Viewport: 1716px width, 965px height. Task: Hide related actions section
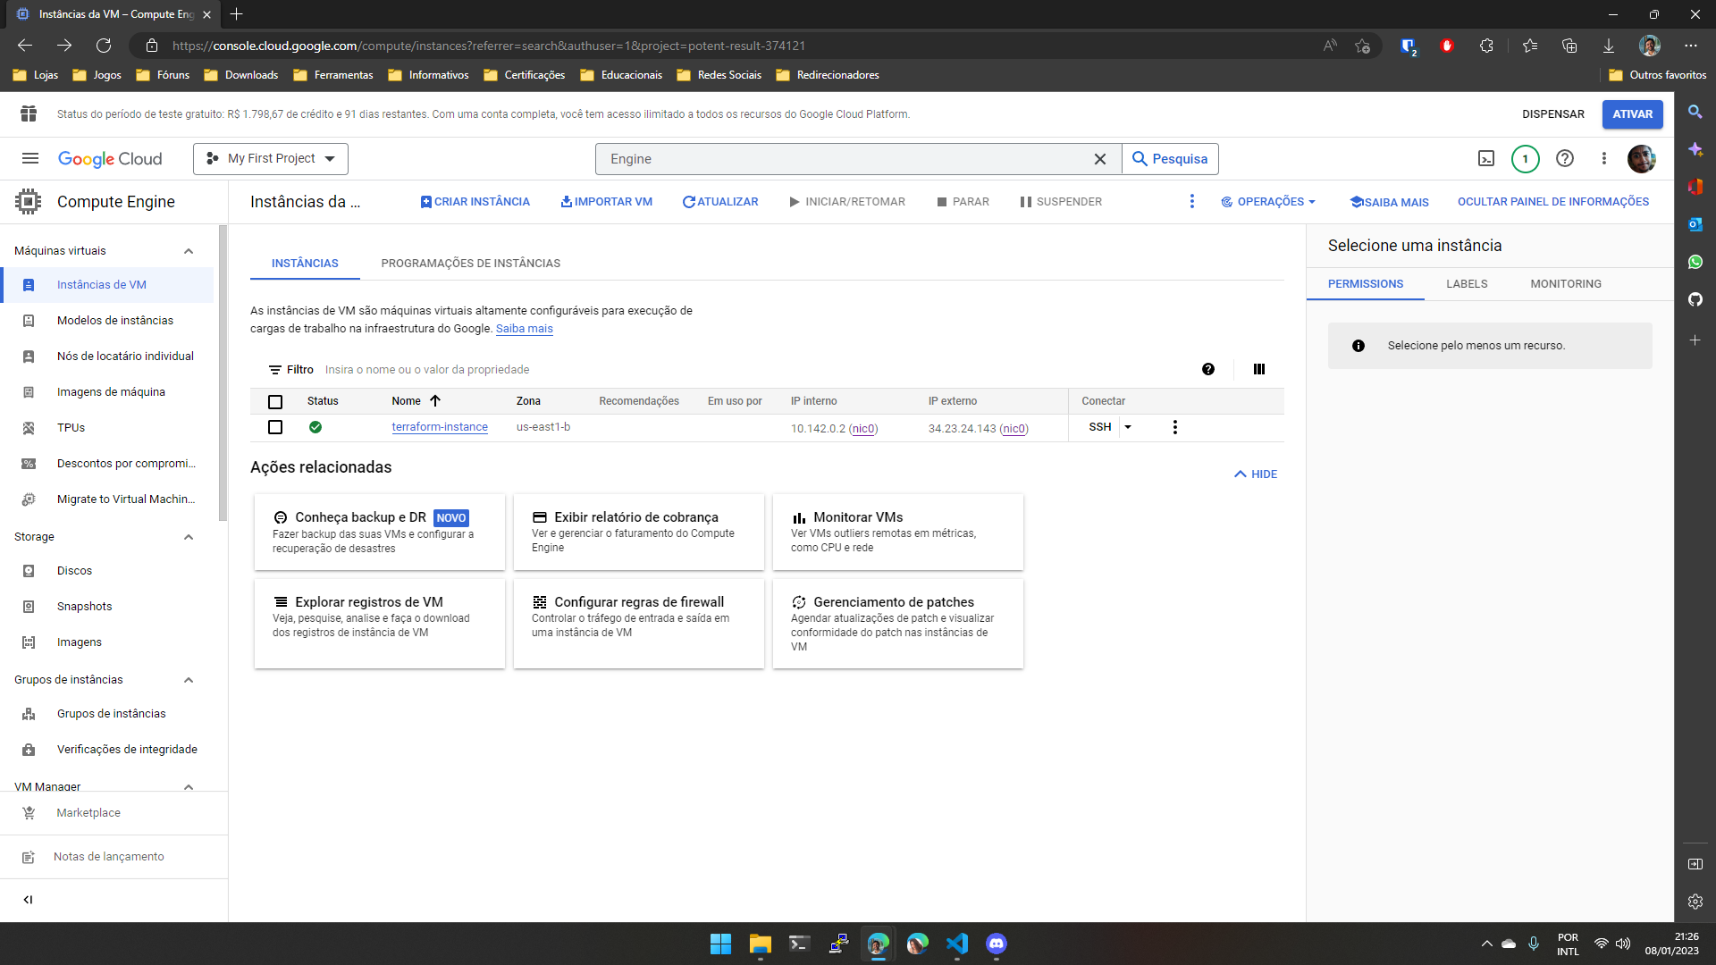pos(1255,474)
